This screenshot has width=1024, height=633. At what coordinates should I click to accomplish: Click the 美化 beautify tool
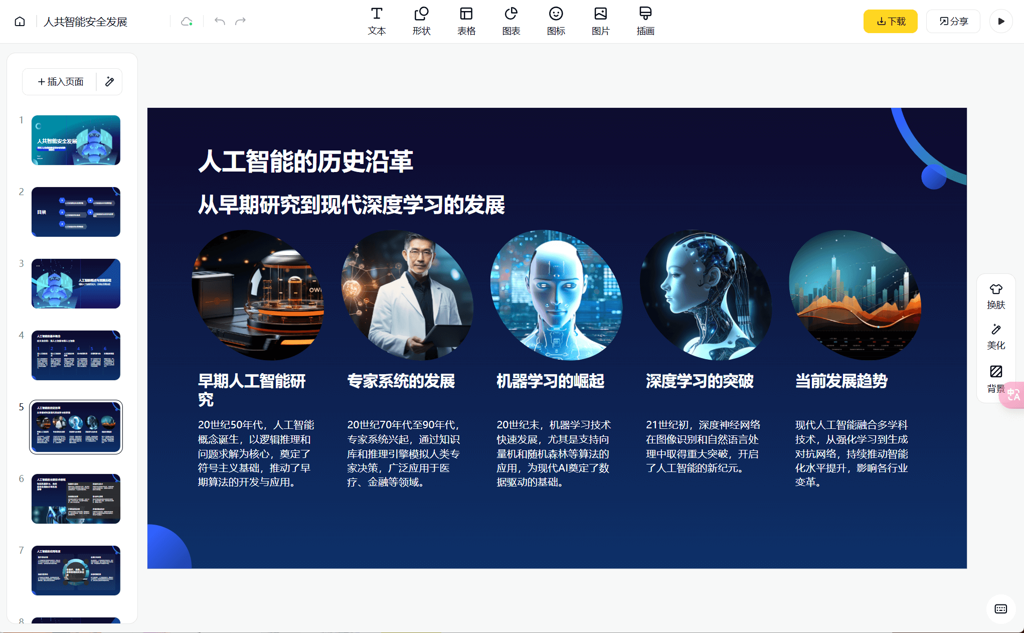click(x=995, y=337)
